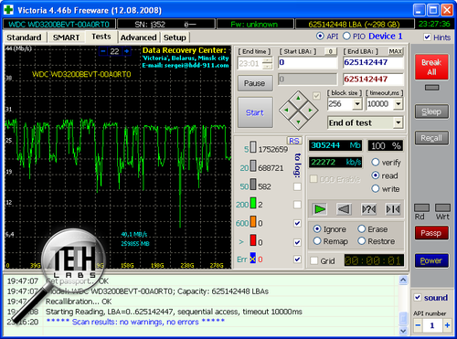This screenshot has width=457, height=339.
Task: Switch to the SMART tab
Action: coord(66,37)
